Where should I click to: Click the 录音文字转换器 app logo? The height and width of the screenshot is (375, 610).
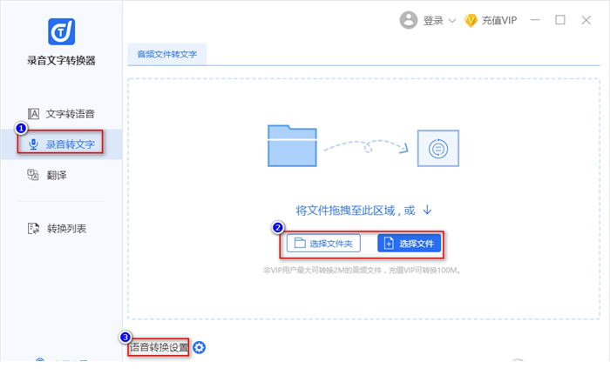pos(62,32)
